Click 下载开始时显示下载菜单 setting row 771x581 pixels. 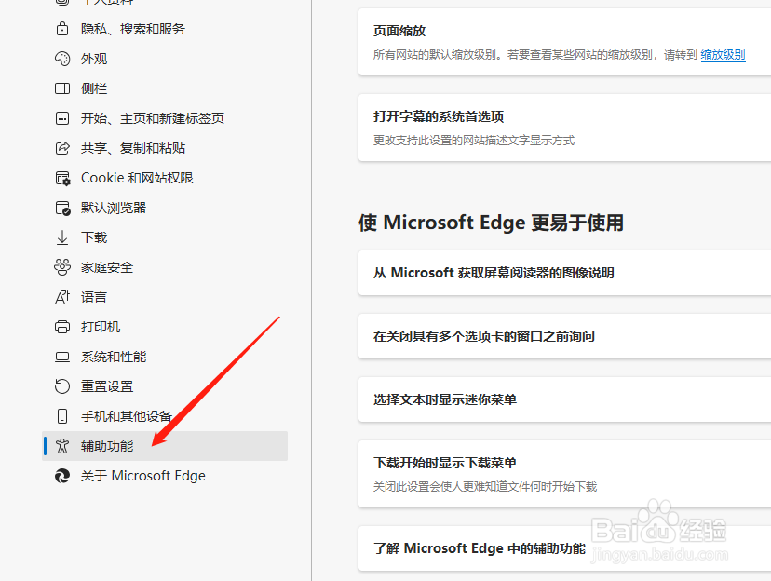pyautogui.click(x=564, y=474)
